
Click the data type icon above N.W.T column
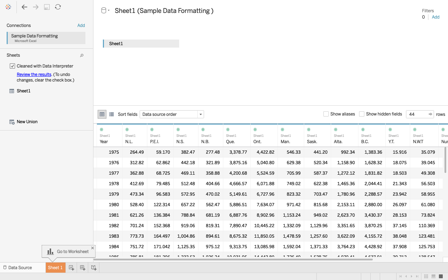pyautogui.click(x=415, y=130)
